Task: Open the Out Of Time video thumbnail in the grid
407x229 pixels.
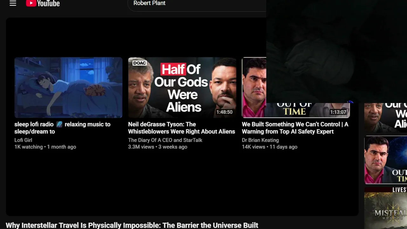Action: 254,87
